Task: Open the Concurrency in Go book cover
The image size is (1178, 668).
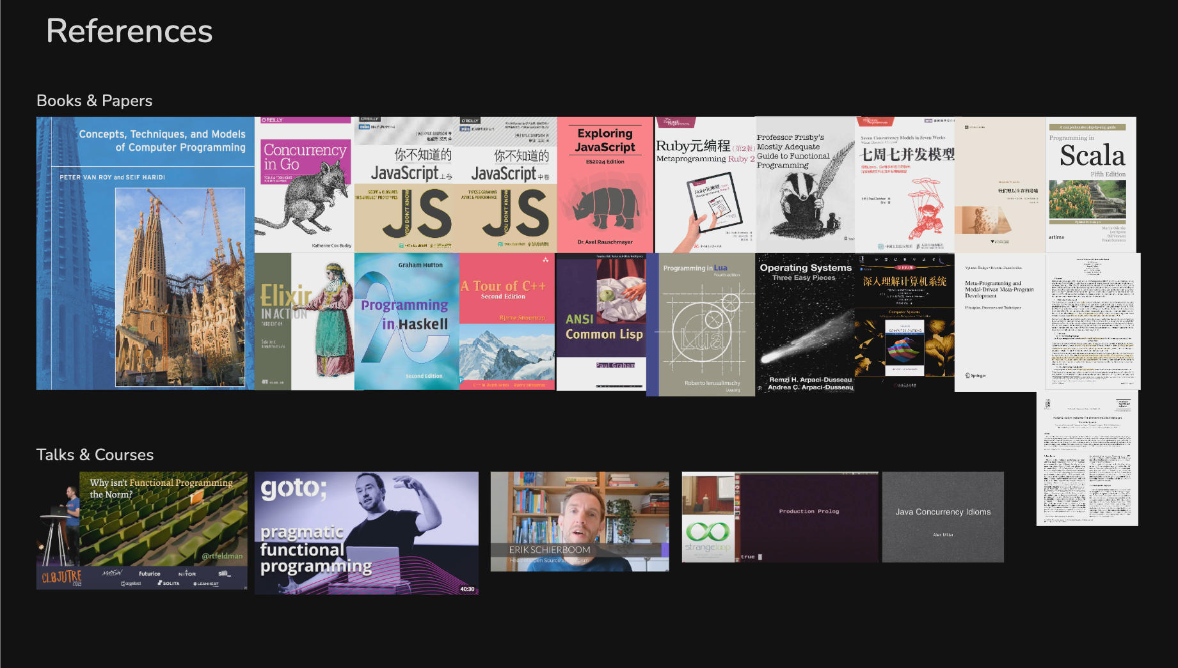Action: [304, 185]
